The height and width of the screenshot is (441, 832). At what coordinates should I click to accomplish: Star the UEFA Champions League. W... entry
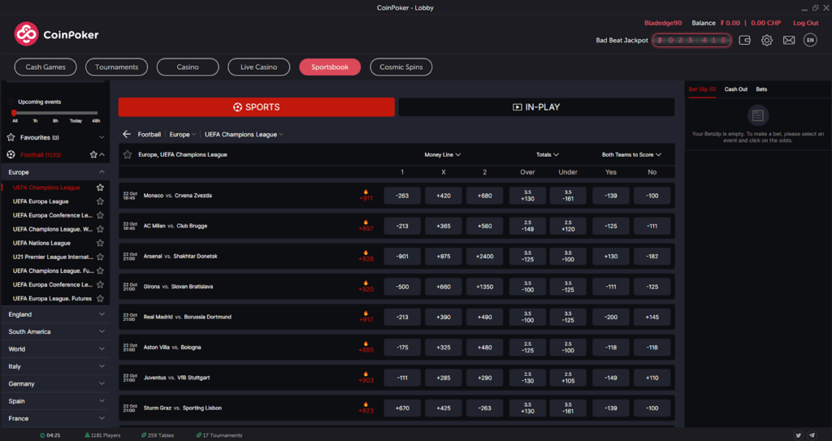point(100,229)
